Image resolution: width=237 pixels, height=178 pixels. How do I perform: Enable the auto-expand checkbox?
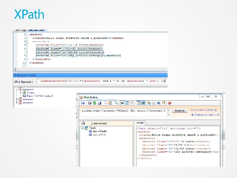[92, 124]
